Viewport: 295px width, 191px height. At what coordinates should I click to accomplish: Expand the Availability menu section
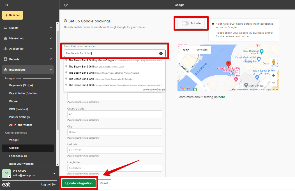51,49
